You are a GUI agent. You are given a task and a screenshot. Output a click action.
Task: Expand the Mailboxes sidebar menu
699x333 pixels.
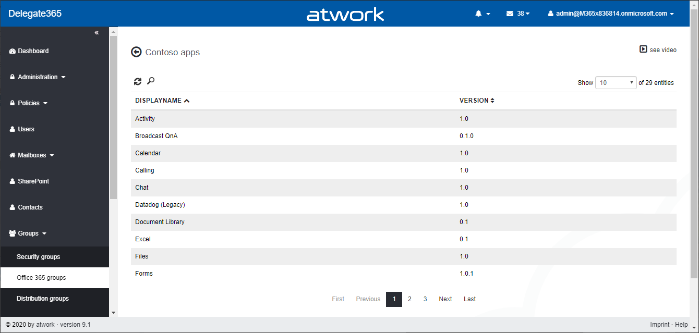[x=32, y=155]
